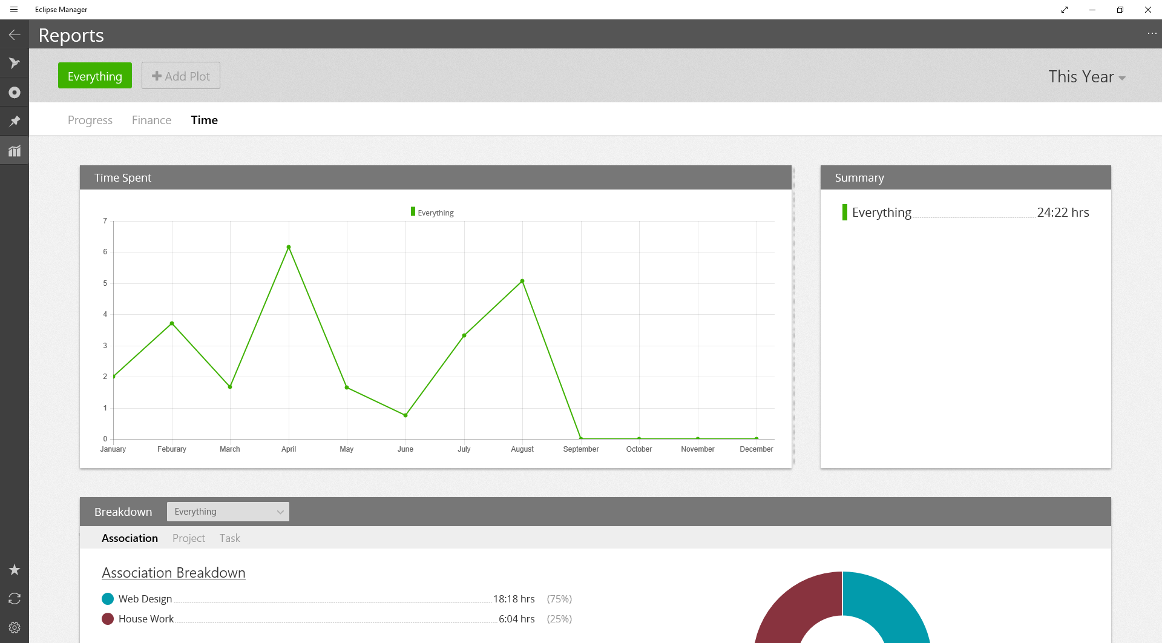The image size is (1162, 643).
Task: Click the teal Web Design color dot
Action: [108, 599]
